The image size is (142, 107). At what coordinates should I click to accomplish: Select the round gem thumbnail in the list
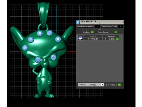tap(80, 38)
